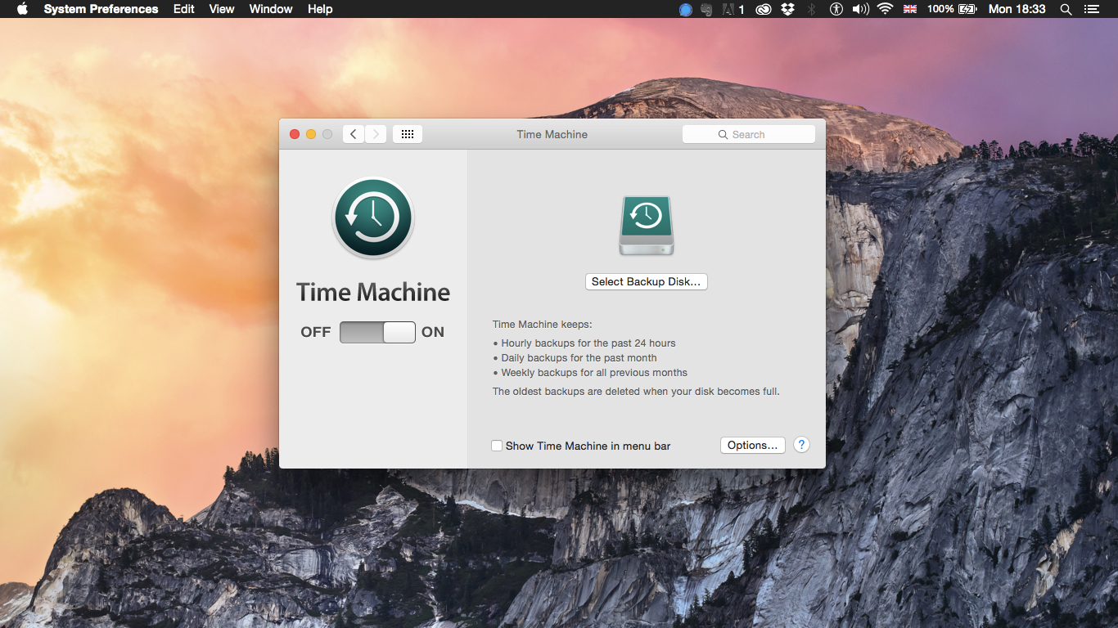
Task: Open the Wi-Fi menu
Action: [x=885, y=9]
